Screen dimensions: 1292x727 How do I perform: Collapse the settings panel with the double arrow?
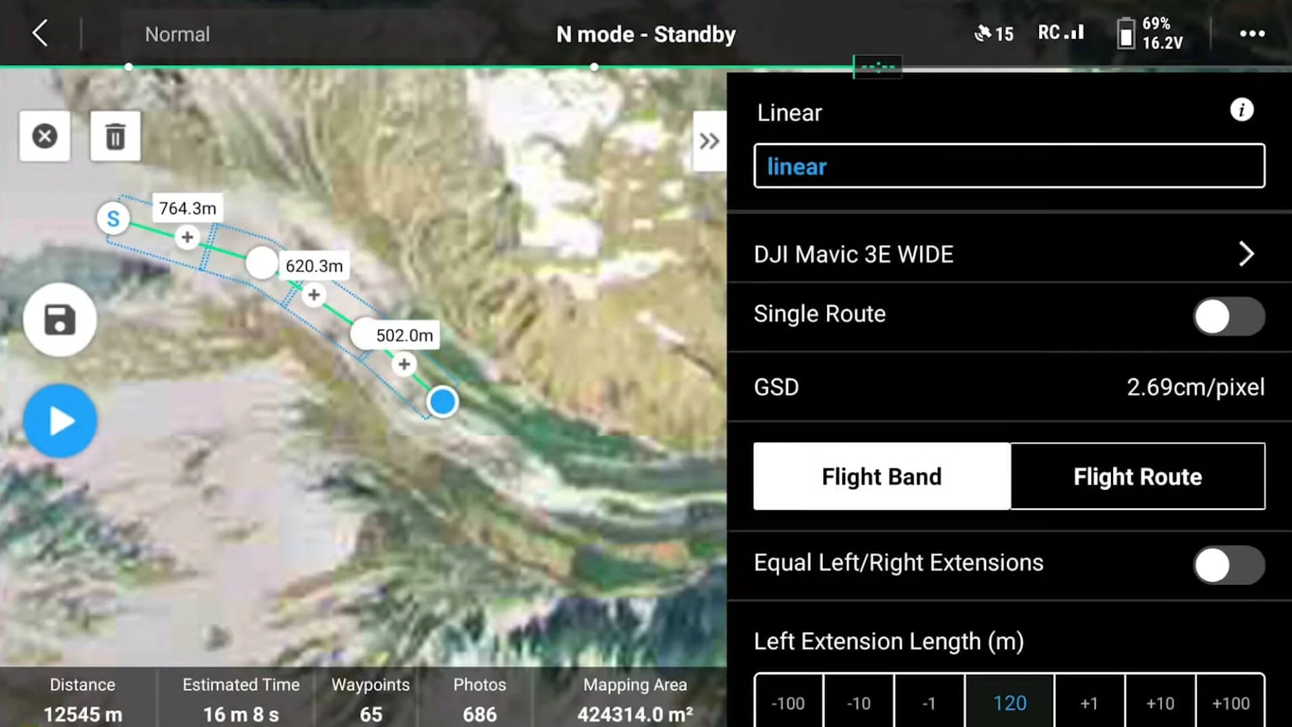pos(709,141)
